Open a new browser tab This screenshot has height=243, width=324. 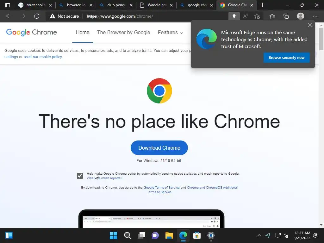tap(262, 5)
